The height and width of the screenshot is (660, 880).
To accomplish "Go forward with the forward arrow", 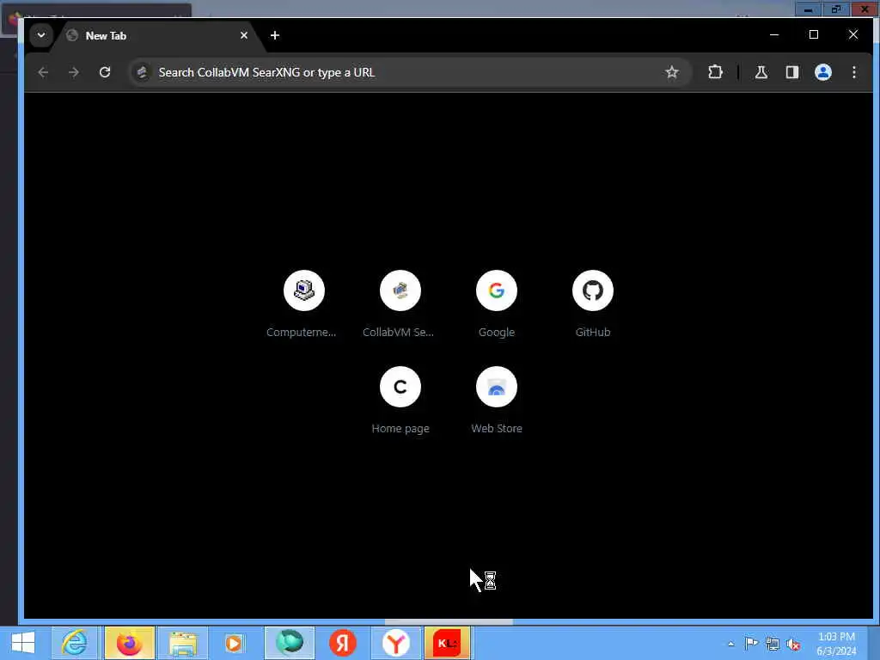I will [74, 72].
